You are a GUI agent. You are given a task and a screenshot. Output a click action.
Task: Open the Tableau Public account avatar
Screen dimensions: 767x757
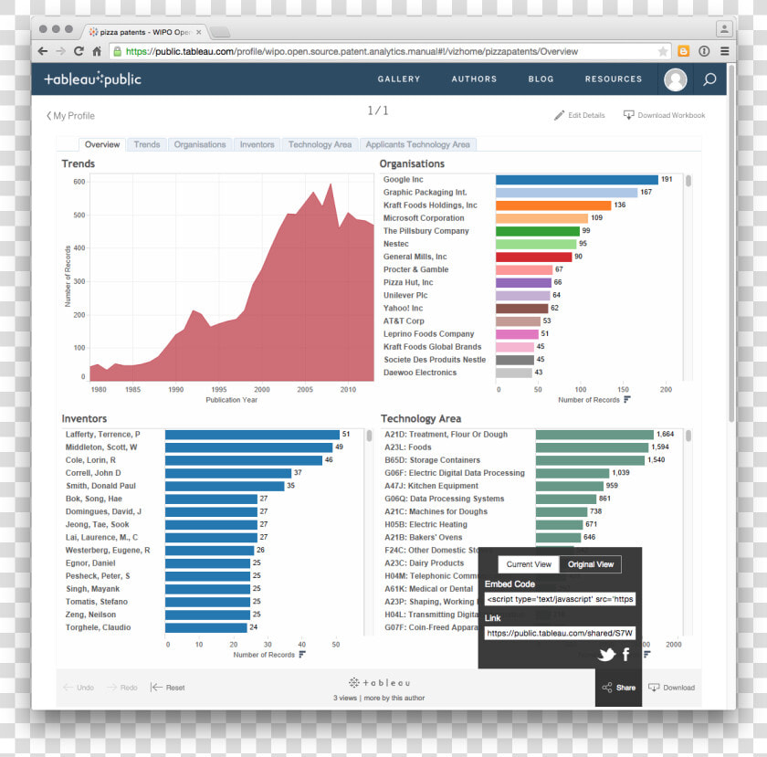[676, 79]
